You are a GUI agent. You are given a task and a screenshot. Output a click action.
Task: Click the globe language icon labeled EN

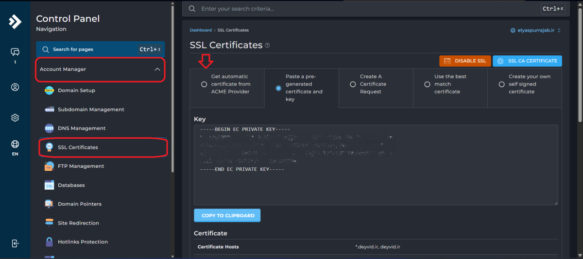[x=15, y=144]
